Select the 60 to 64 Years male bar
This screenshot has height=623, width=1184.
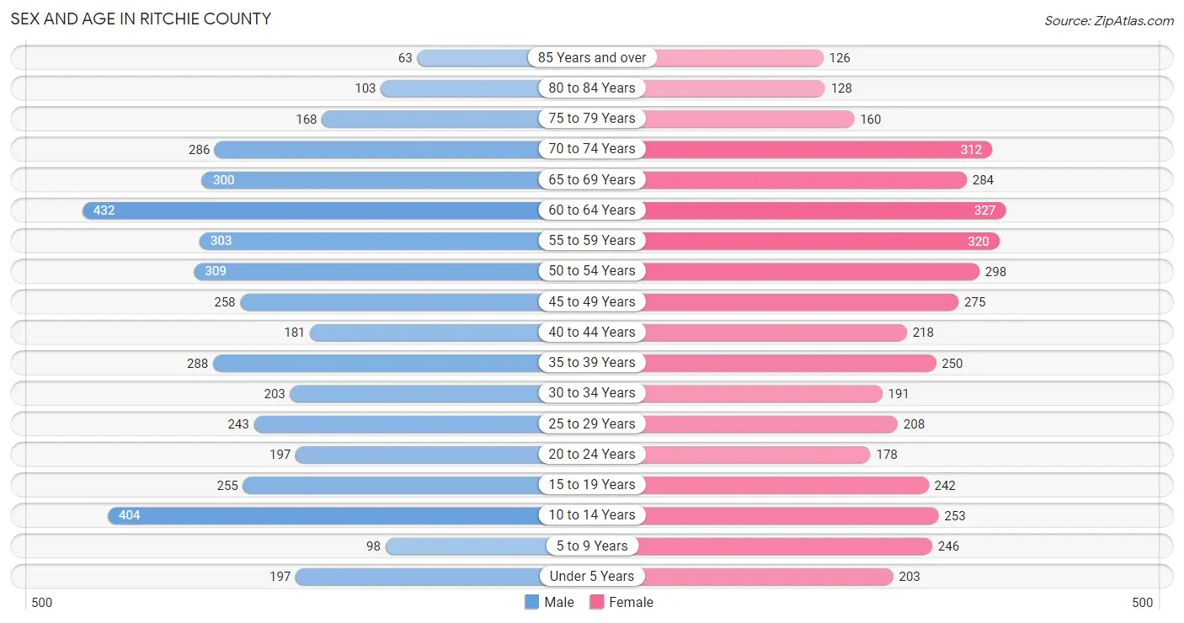pos(311,210)
